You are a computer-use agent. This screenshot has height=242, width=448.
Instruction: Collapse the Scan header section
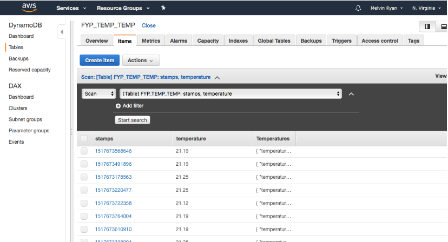217,78
